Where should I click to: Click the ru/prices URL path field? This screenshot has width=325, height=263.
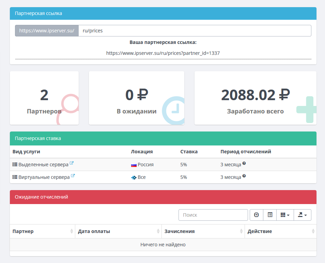[195, 31]
